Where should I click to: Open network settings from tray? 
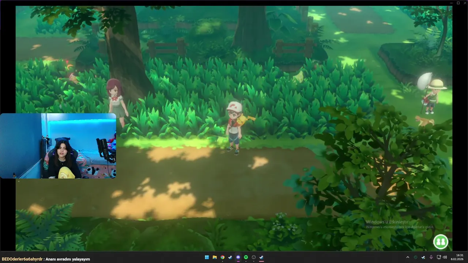439,257
